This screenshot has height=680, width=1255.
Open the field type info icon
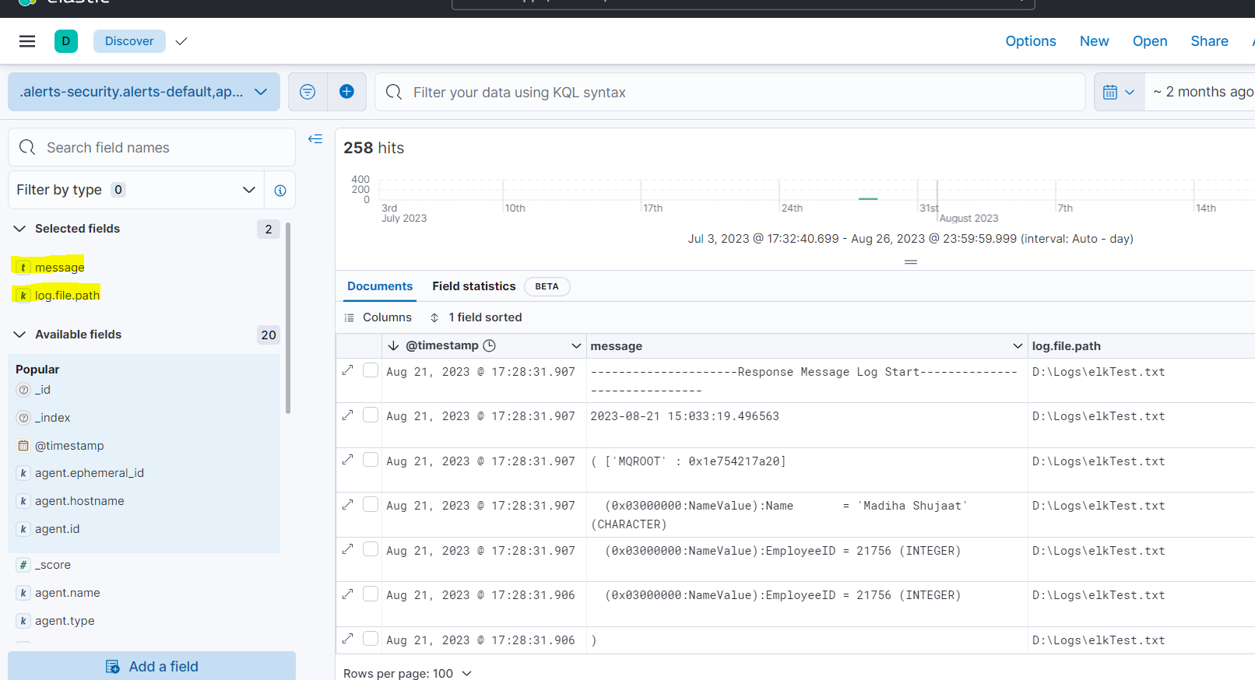[280, 190]
